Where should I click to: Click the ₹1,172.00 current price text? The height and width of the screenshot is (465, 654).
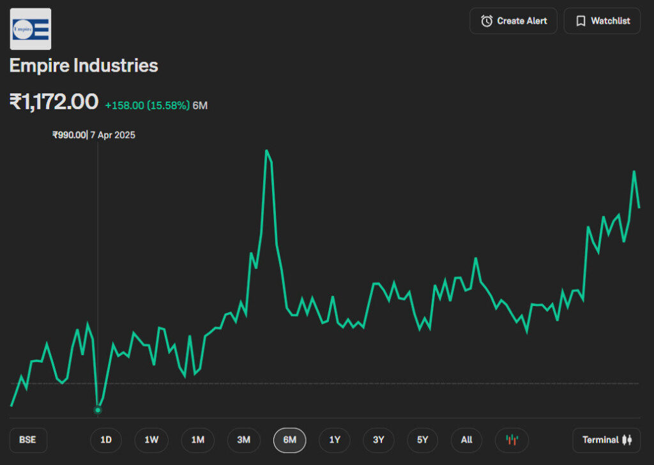[x=54, y=102]
